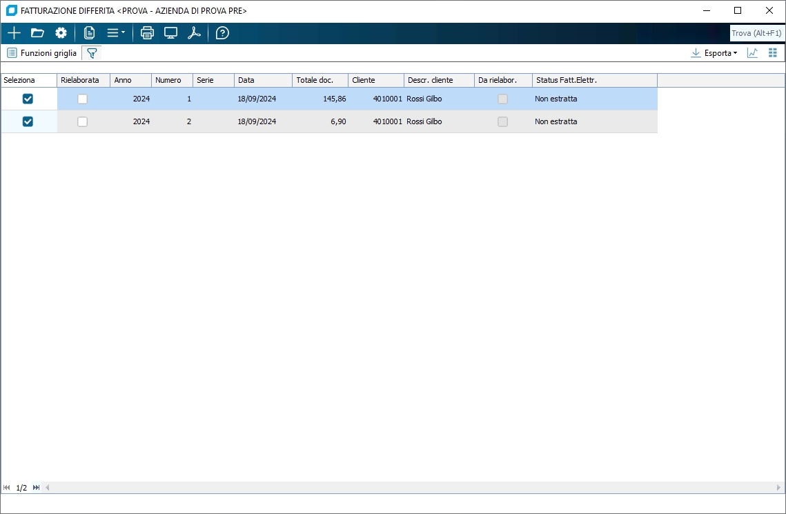Sort by Data column header
The image size is (786, 514).
point(263,80)
